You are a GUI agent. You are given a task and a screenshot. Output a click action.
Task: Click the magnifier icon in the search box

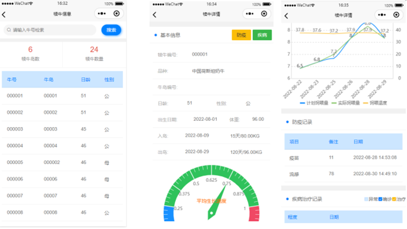(x=9, y=30)
